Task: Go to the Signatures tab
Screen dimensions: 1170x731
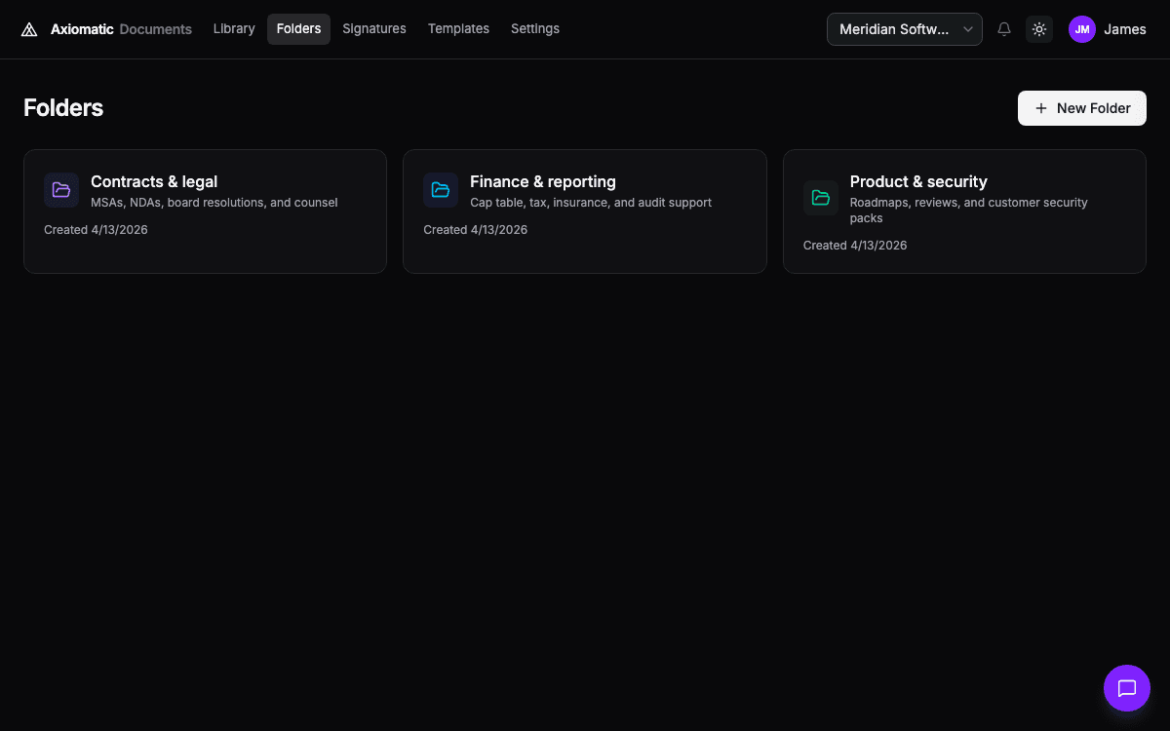Action: 374,29
